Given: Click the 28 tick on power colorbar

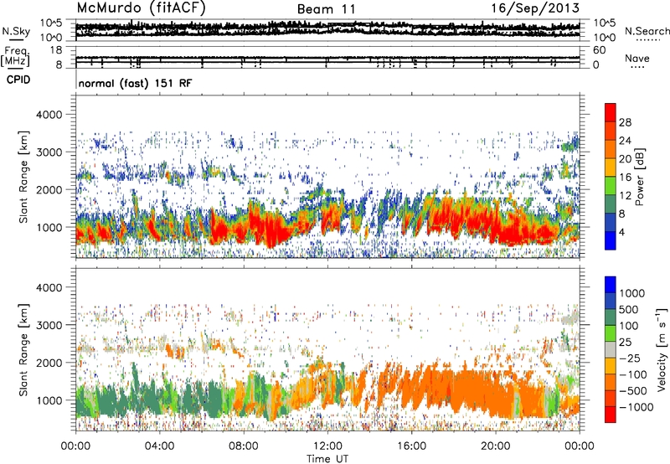Looking at the screenshot, I should click(x=625, y=122).
